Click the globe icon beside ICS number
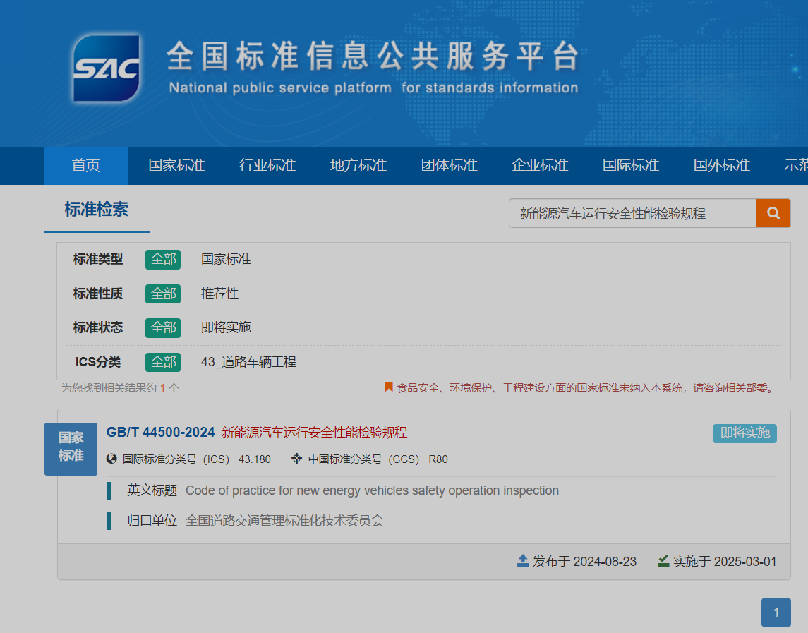The image size is (808, 633). (x=111, y=458)
